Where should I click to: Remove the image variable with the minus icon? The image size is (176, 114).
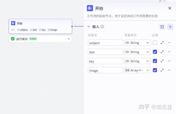169,70
